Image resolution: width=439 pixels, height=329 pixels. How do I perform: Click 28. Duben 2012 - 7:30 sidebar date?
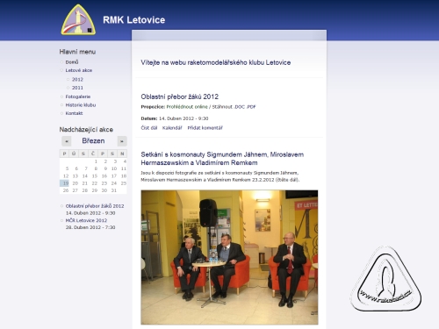pyautogui.click(x=90, y=227)
